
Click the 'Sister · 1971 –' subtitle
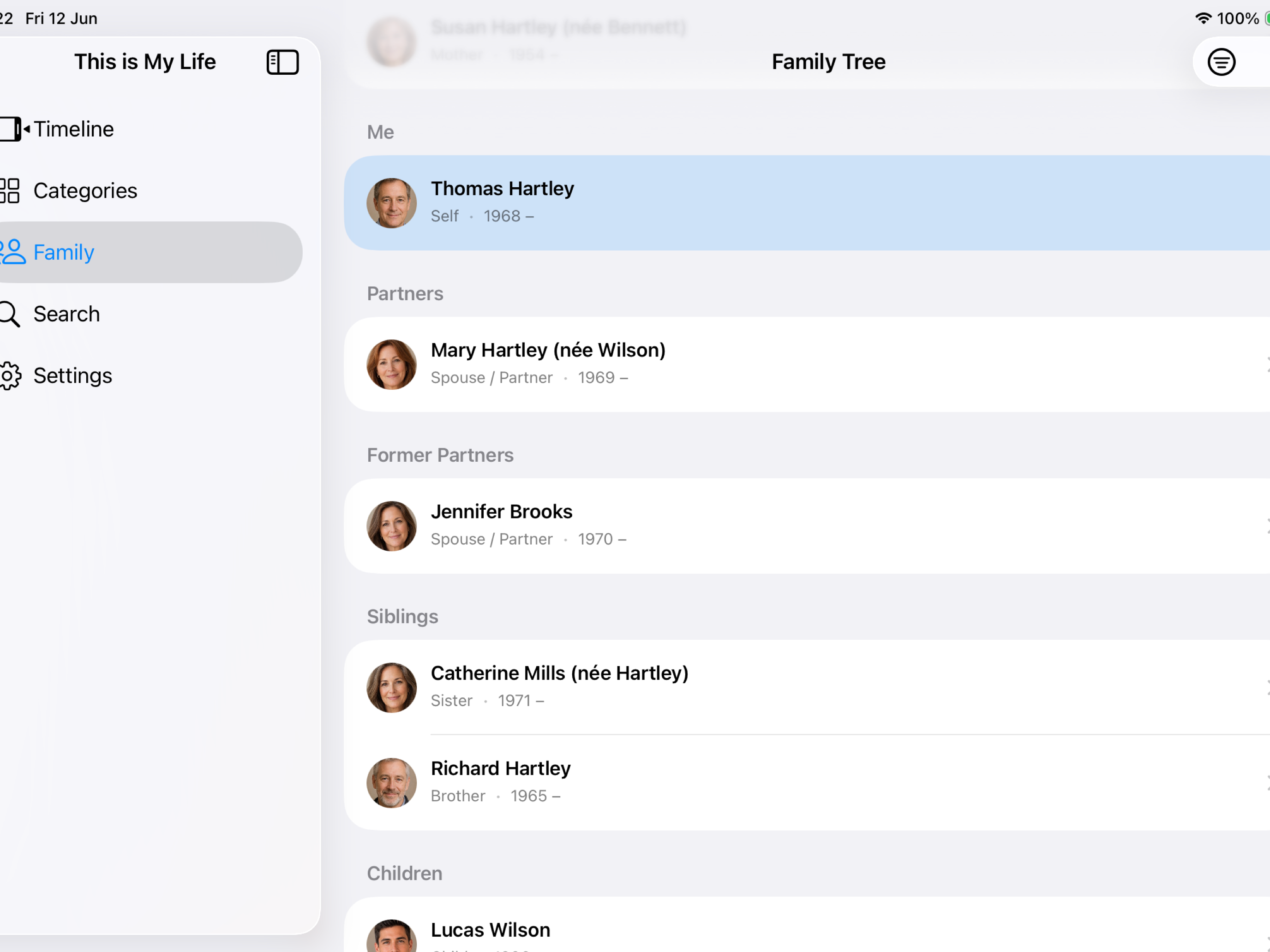click(487, 701)
